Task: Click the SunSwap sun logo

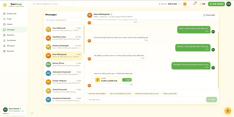Action: (x=5, y=5)
